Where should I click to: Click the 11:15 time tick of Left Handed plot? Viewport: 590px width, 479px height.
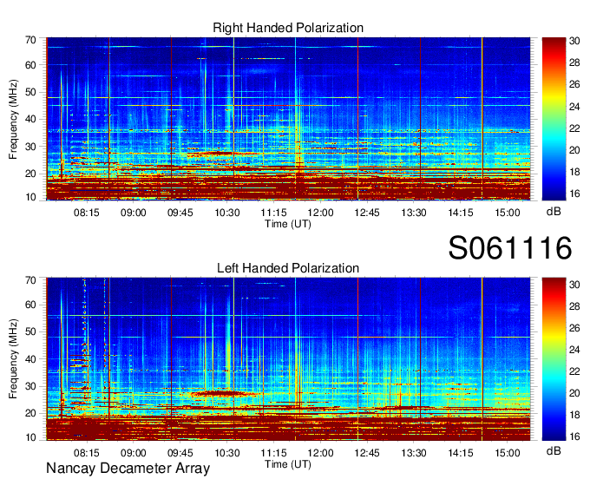273,453
